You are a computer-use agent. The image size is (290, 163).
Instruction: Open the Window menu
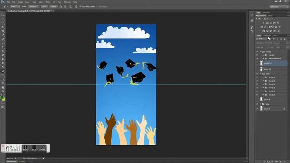[68, 2]
